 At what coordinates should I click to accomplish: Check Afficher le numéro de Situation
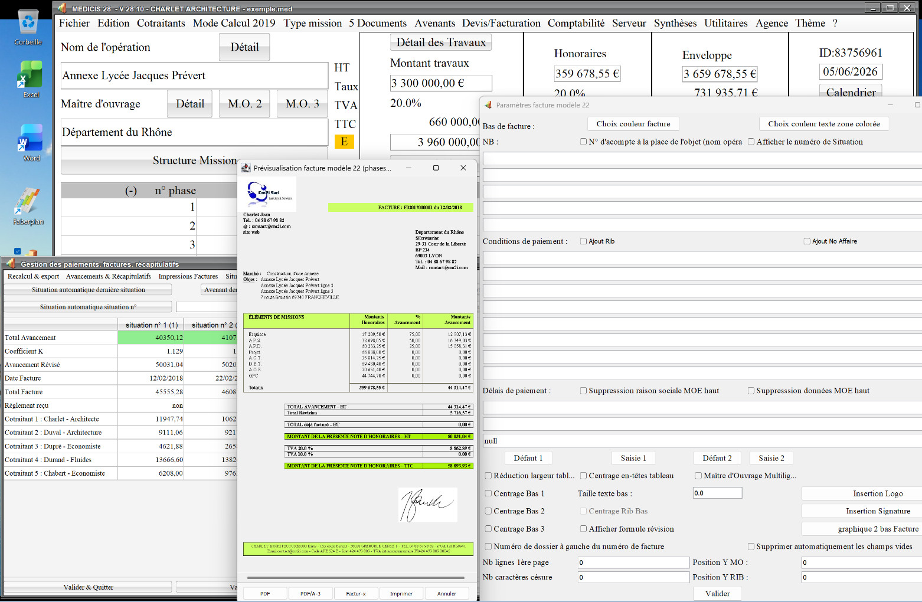pos(751,142)
